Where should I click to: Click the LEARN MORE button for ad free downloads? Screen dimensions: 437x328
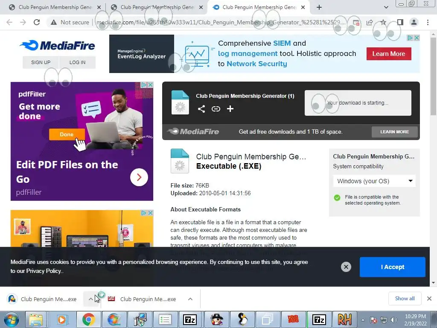(x=395, y=132)
